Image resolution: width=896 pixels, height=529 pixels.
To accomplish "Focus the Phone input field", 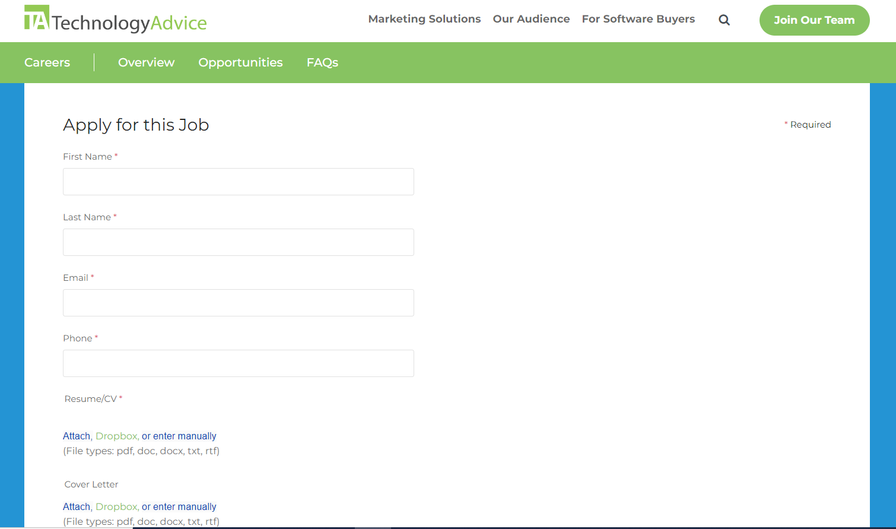I will pyautogui.click(x=237, y=363).
